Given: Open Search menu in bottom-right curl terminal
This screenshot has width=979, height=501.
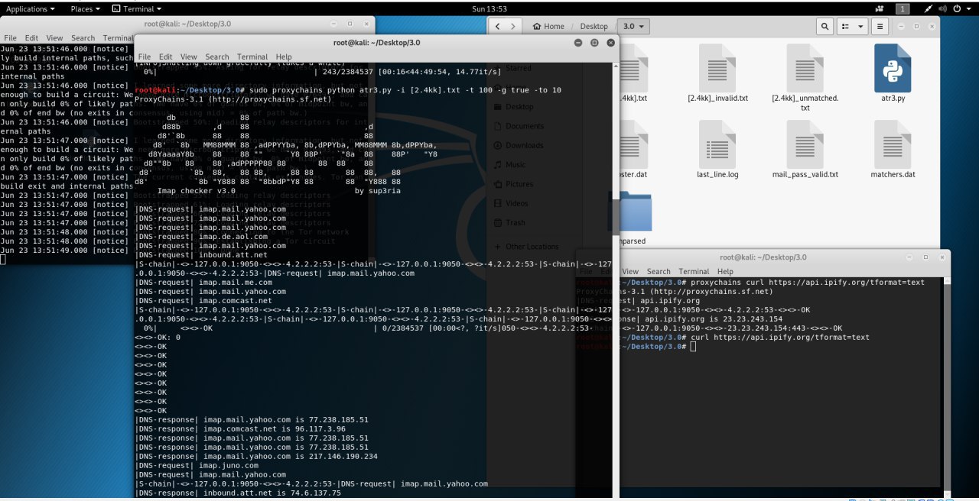Looking at the screenshot, I should click(659, 271).
